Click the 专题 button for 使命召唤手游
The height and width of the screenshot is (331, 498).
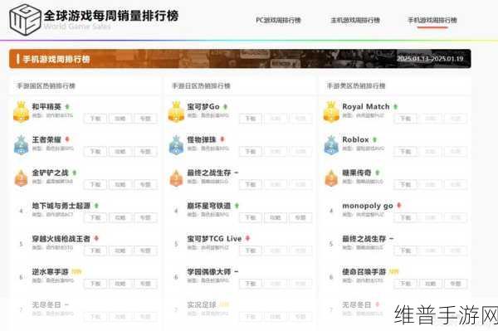point(456,284)
